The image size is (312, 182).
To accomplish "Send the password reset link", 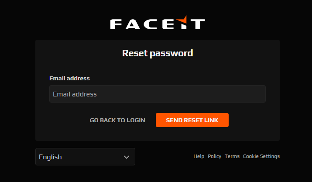I will click(x=192, y=120).
